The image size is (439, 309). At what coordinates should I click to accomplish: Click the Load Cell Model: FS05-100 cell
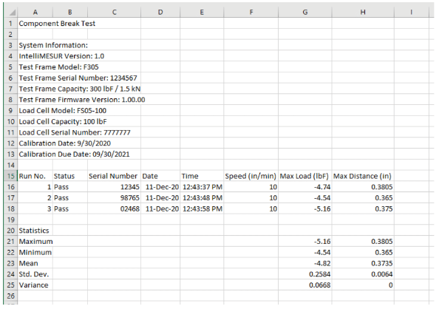[x=62, y=110]
